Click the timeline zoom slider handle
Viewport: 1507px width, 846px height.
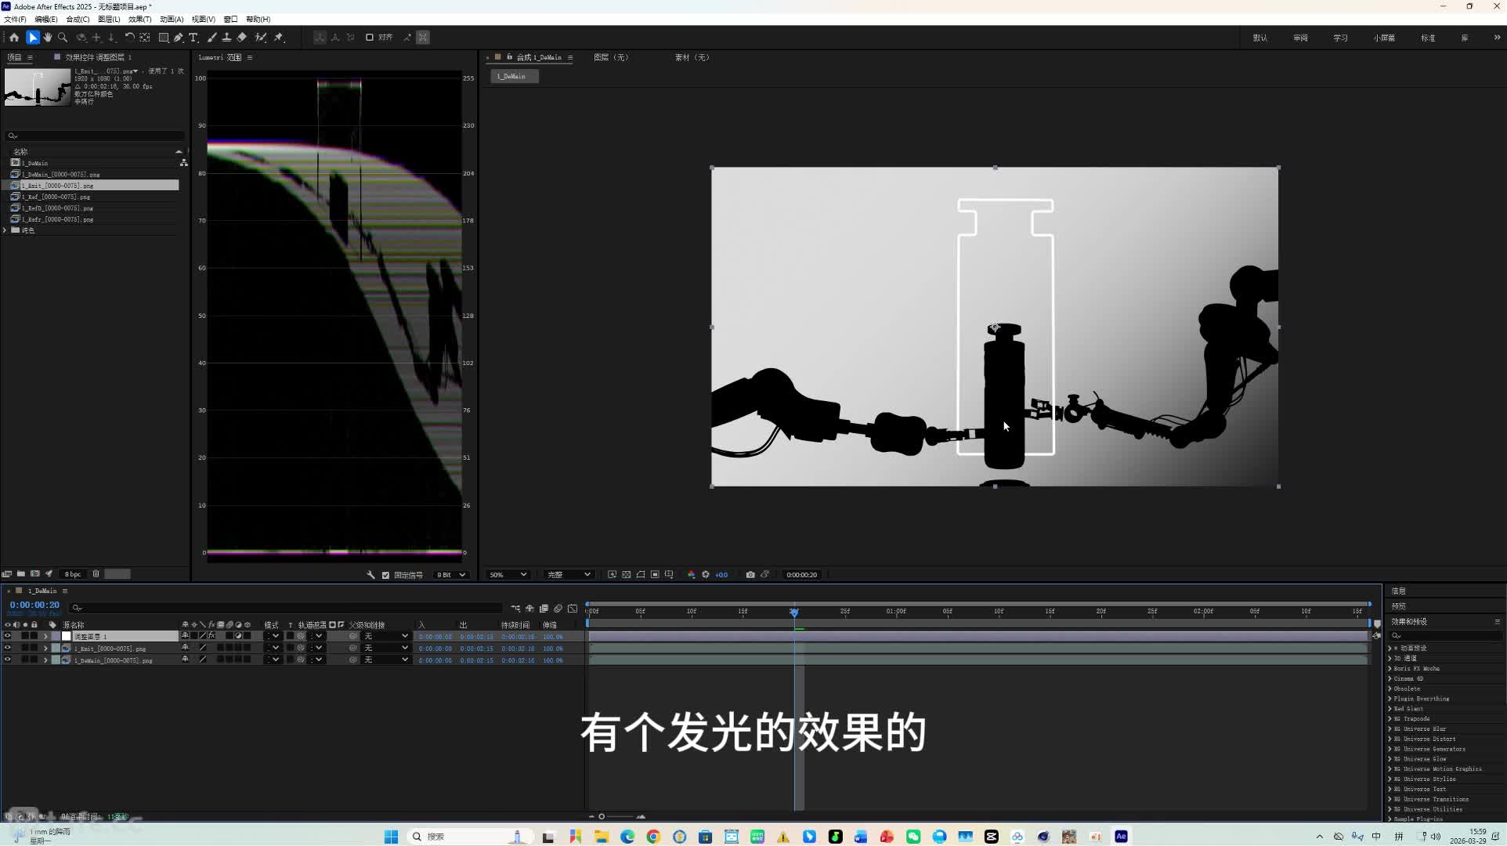(602, 816)
